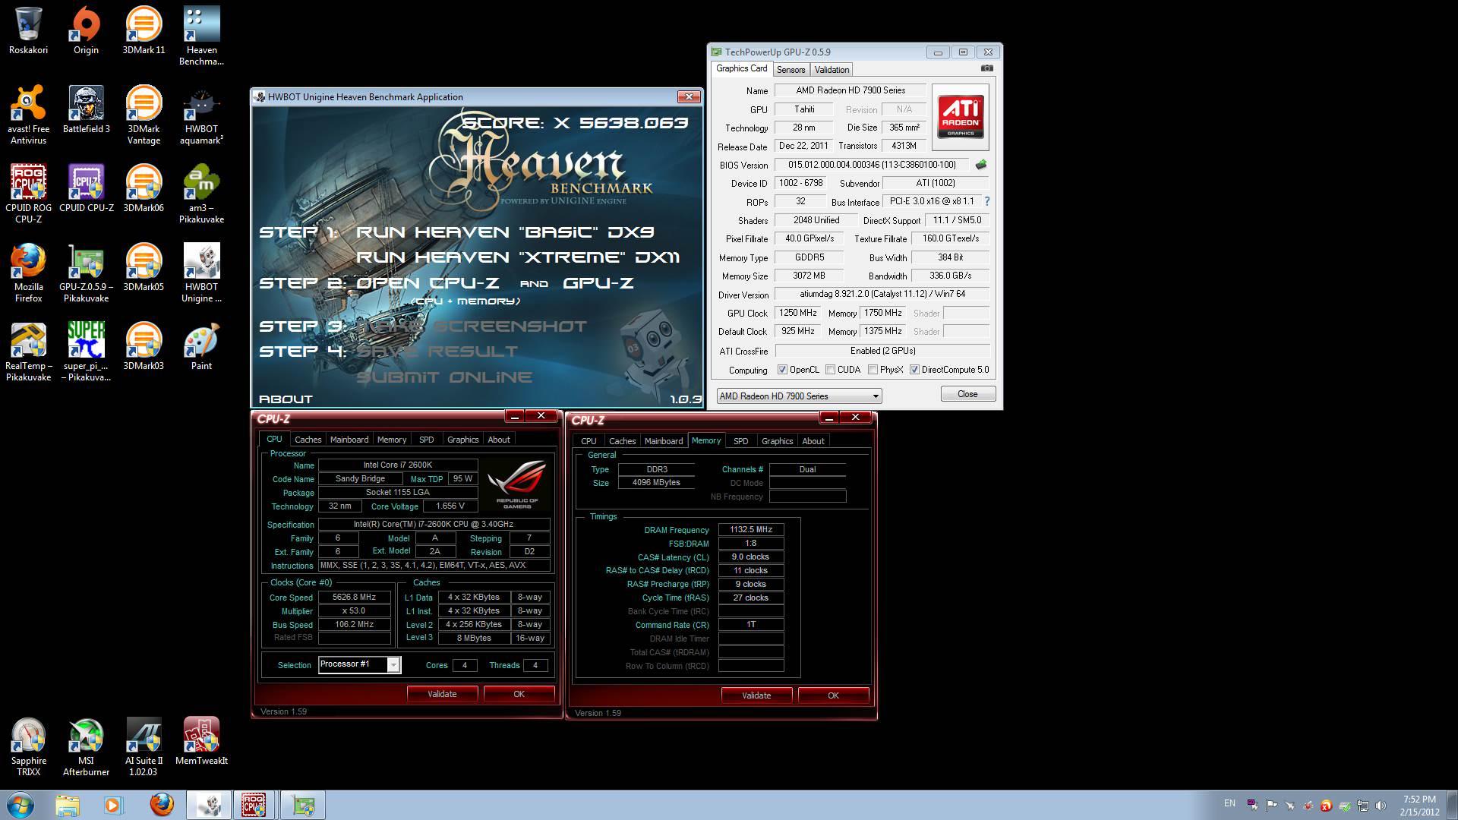Open avast! Free Antivirus icon
Viewport: 1458px width, 820px height.
click(x=28, y=115)
